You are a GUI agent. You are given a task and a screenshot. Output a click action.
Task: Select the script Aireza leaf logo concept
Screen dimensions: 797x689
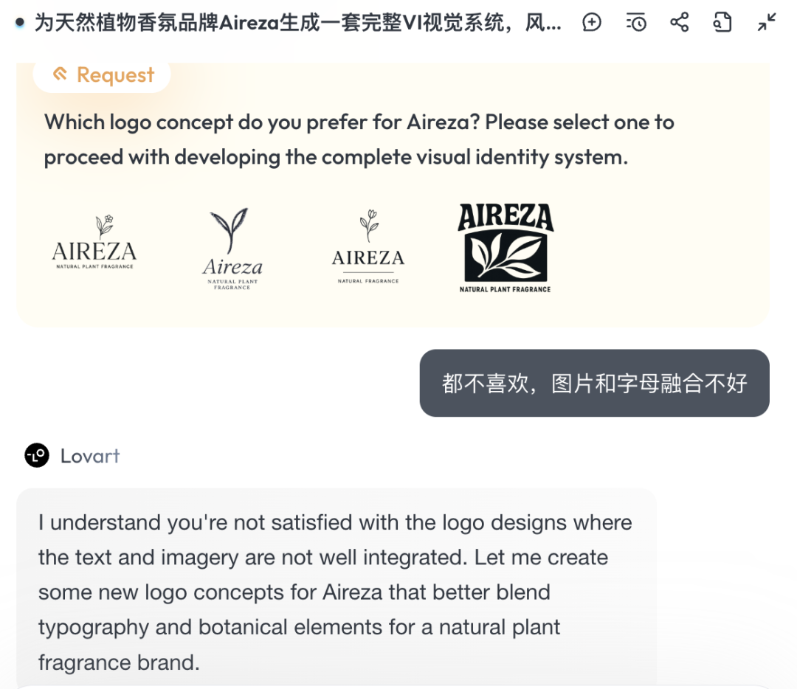(232, 249)
